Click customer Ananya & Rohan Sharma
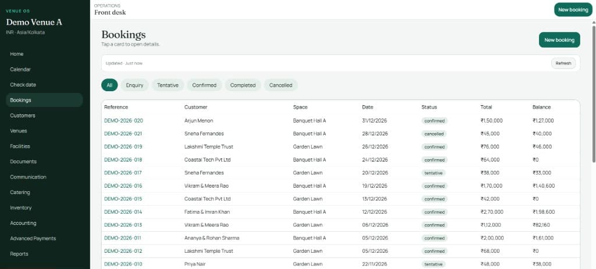This screenshot has width=596, height=269. [x=212, y=238]
